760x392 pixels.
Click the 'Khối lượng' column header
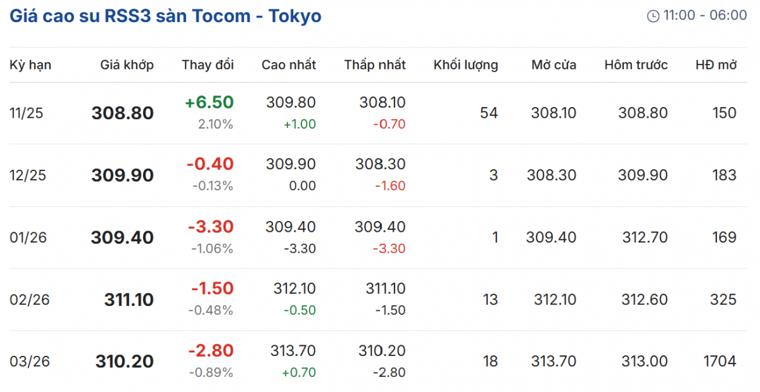[x=465, y=65]
